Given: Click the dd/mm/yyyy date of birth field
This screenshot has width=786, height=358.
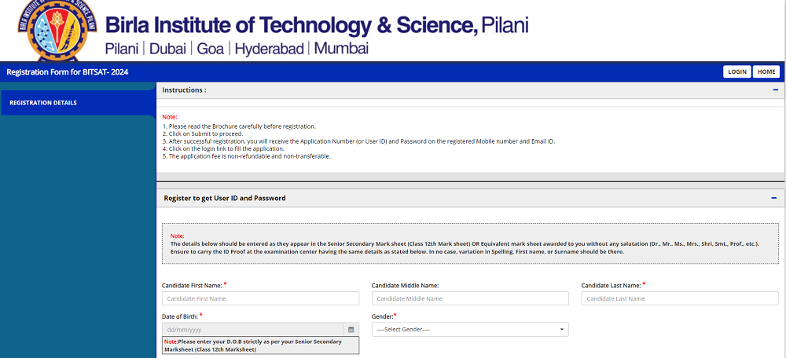Looking at the screenshot, I should (252, 330).
